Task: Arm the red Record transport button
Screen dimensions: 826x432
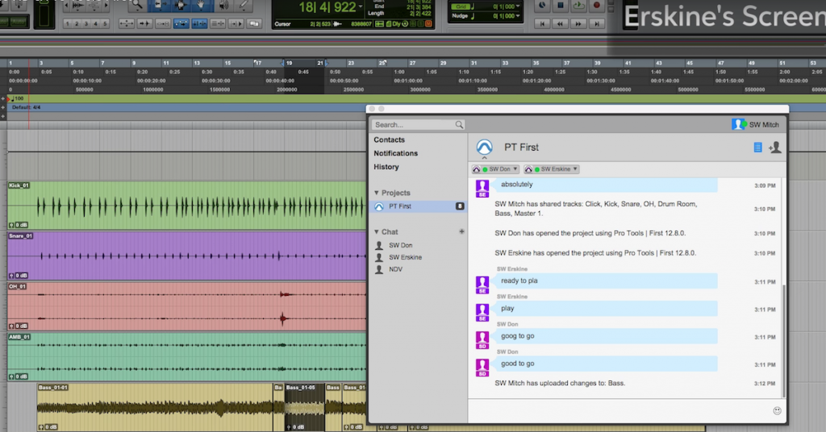Action: point(596,6)
